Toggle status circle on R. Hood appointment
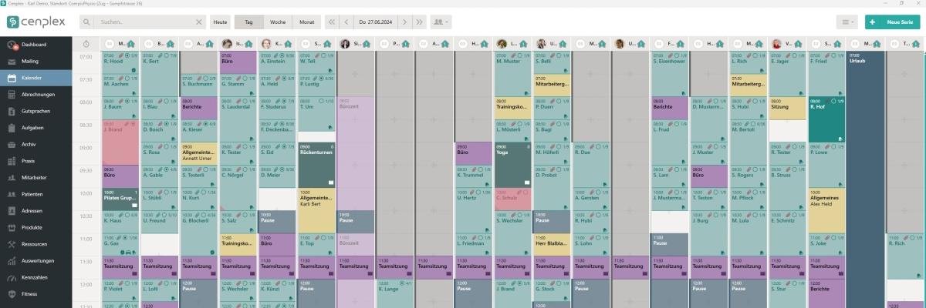Screen dimensions: 926x308 point(128,55)
